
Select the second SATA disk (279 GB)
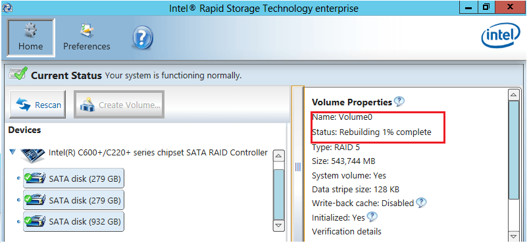[74, 200]
